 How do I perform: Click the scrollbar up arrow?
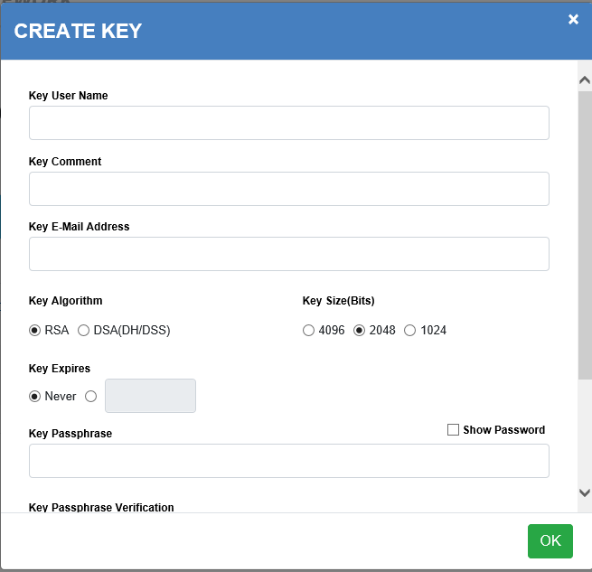[585, 80]
